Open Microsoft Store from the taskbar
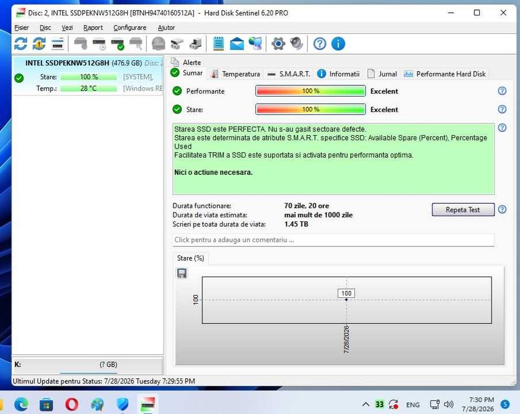 (46, 405)
